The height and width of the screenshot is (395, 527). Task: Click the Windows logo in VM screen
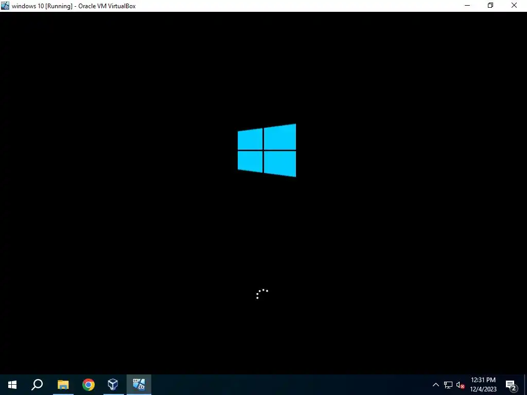pyautogui.click(x=267, y=150)
